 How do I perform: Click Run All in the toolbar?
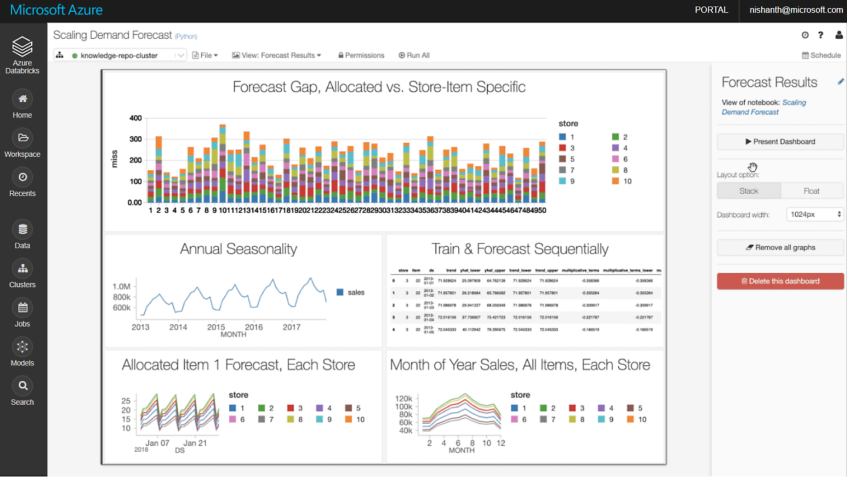(414, 55)
